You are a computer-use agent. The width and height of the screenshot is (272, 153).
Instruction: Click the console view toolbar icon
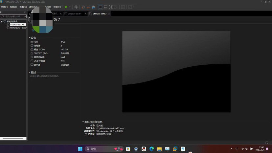123,7
